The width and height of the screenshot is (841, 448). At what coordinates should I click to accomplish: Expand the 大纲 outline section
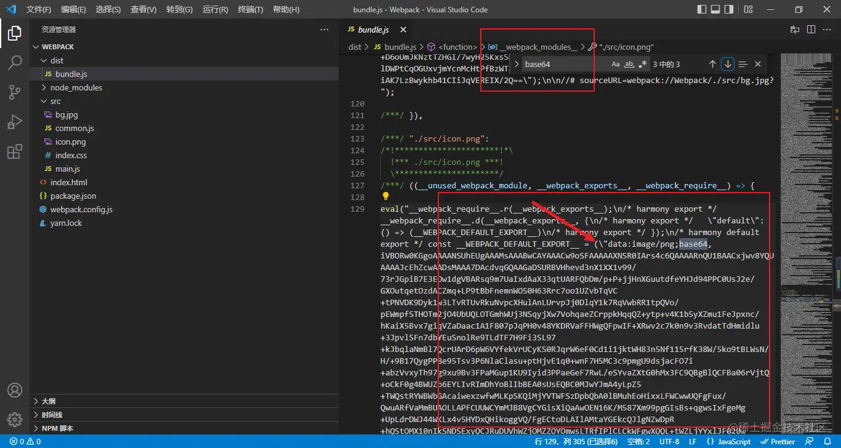pos(184,401)
